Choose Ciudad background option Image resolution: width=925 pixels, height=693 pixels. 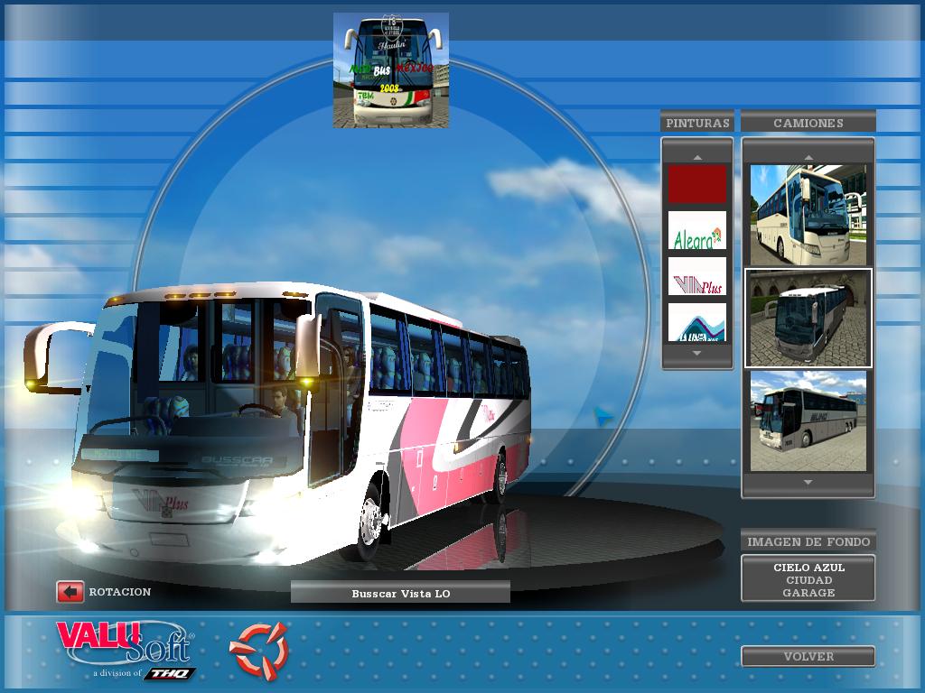pos(808,580)
